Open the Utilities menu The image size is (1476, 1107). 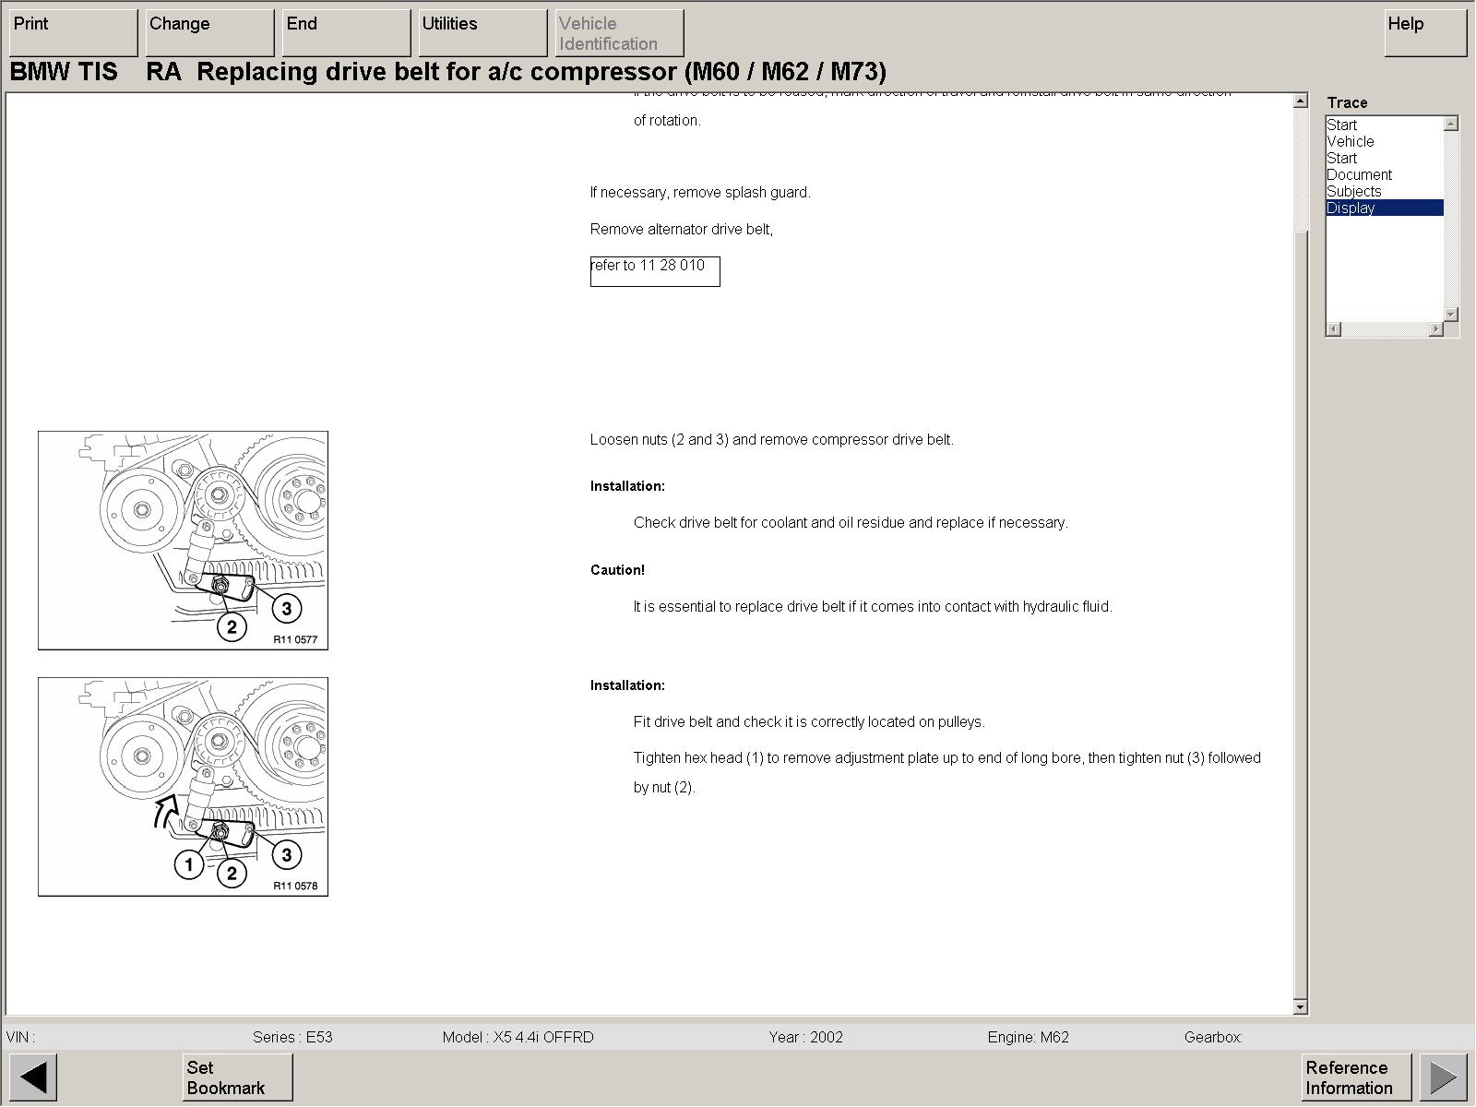(x=482, y=32)
